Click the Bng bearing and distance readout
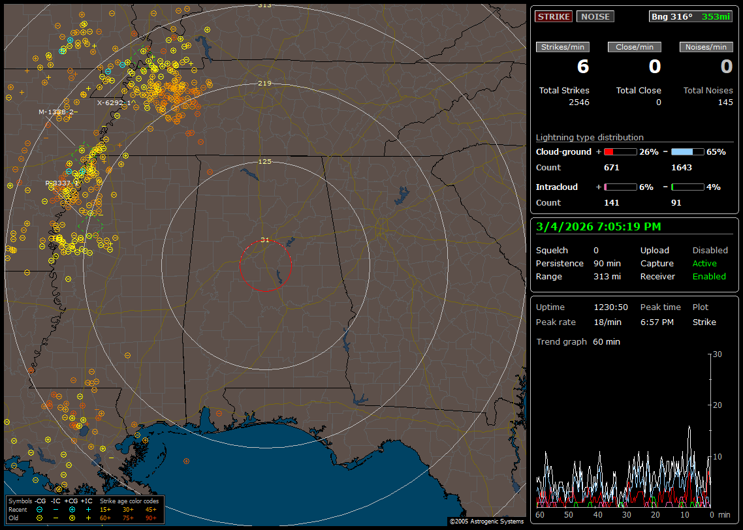Screen dimensions: 743x530 (691, 16)
